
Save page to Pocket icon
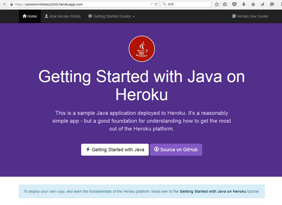click(x=234, y=4)
